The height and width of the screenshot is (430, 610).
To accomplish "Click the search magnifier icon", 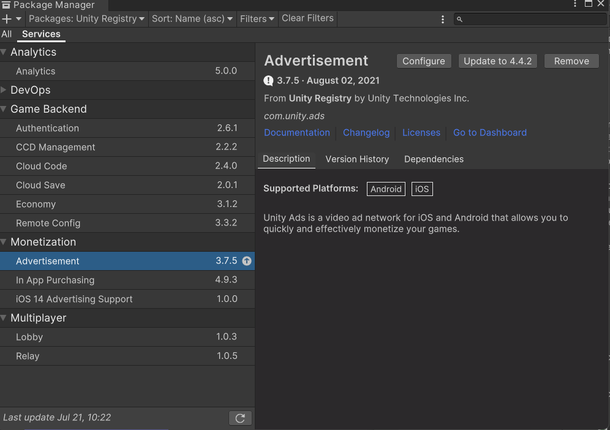I will (x=459, y=19).
